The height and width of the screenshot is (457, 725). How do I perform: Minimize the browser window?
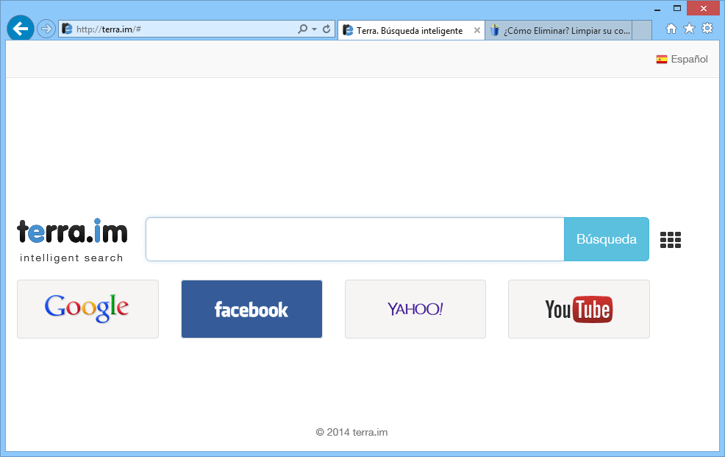pos(657,9)
